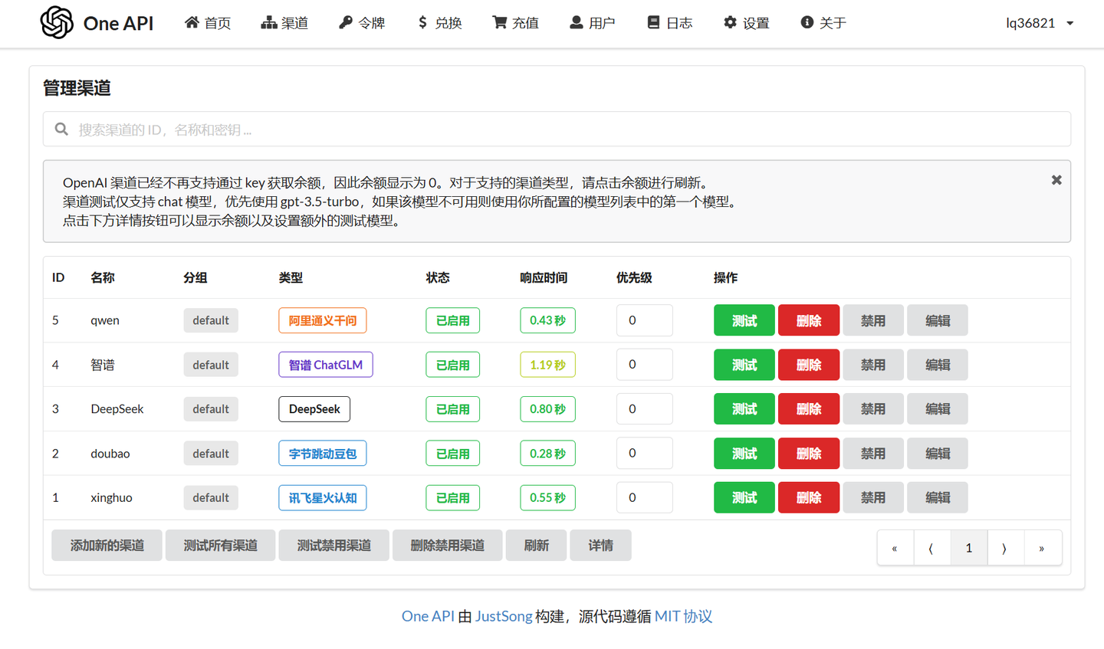Open the 兑换 redemption page
This screenshot has height=649, width=1104.
[439, 23]
